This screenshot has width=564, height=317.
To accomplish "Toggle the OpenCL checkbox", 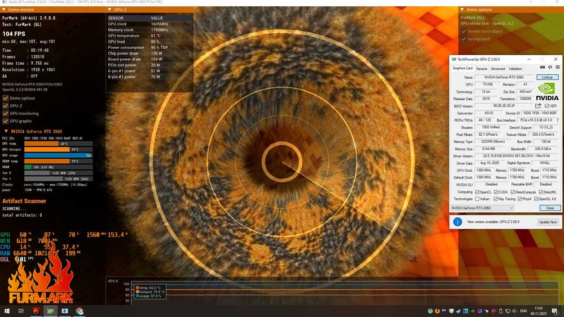I will (x=477, y=192).
